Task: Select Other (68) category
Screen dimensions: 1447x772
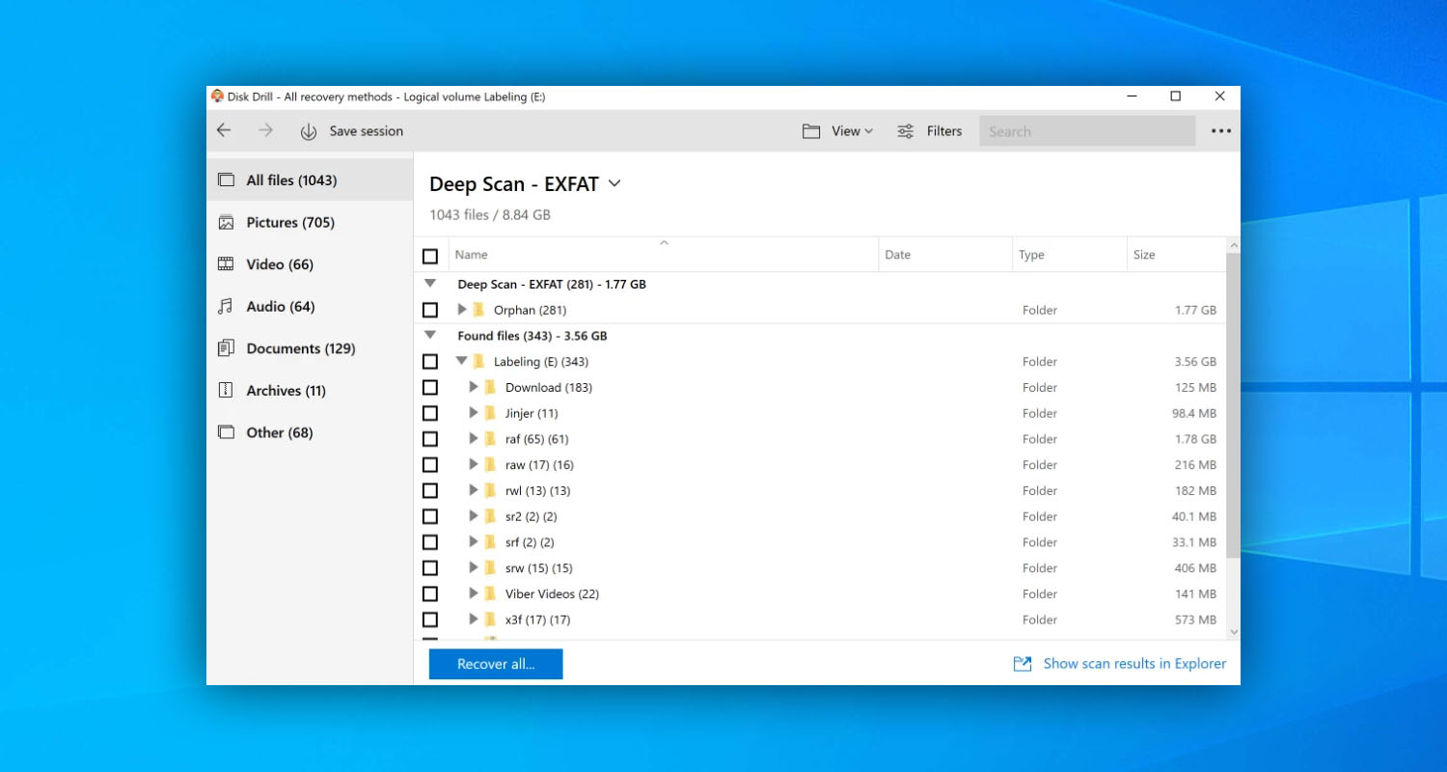Action: coord(310,432)
